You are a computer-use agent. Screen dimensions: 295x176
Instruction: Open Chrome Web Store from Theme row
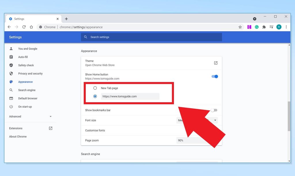pos(216,63)
